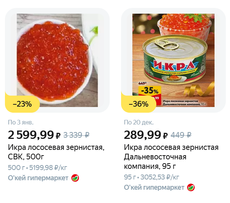The height and width of the screenshot is (203, 230).
Task: Open 'Икра лососевая зернистая Дальневосточная компания' title
Action: pos(171,157)
